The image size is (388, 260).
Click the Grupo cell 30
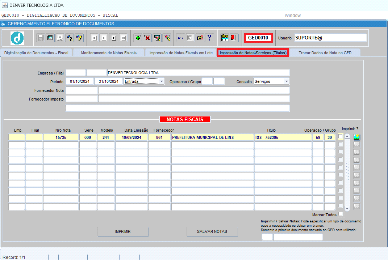tap(330, 137)
